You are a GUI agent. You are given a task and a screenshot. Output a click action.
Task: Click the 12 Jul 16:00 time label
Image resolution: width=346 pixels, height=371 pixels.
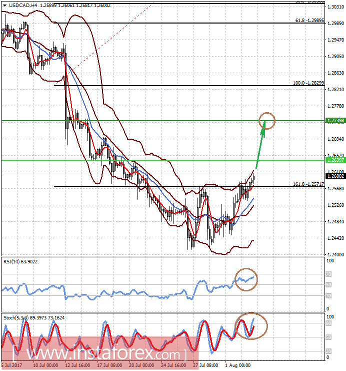(77, 365)
